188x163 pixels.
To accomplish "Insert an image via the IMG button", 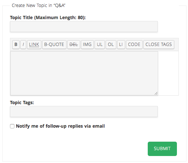I will pos(87,45).
